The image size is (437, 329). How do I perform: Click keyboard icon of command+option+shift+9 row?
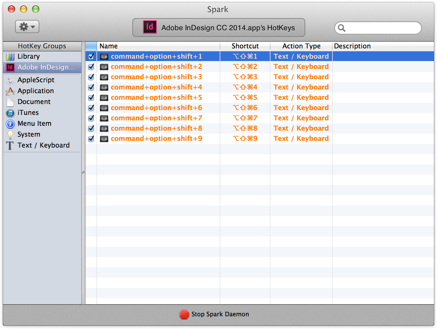pyautogui.click(x=104, y=139)
